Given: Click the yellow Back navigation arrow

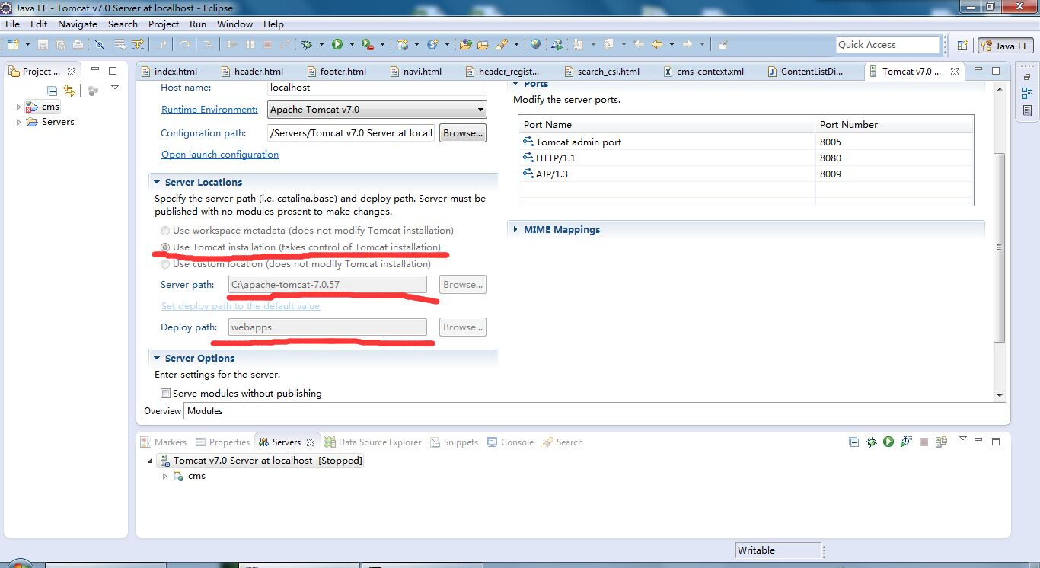Looking at the screenshot, I should (x=656, y=45).
